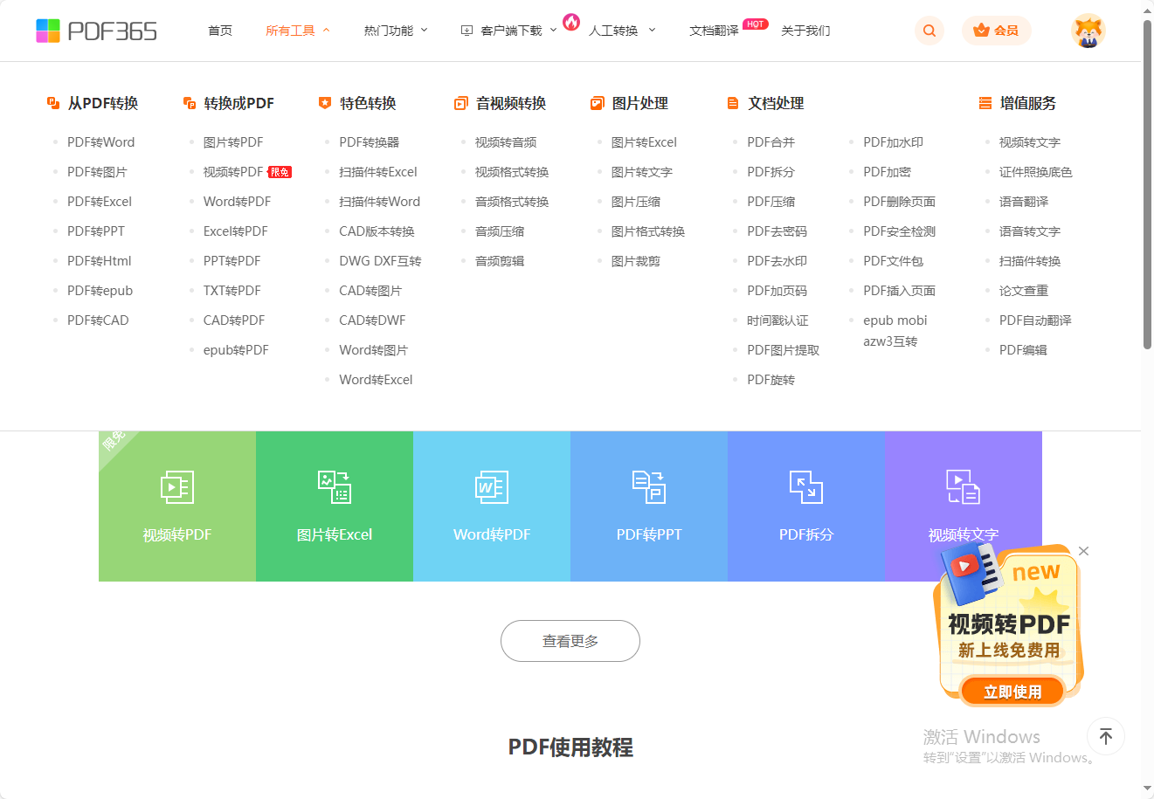The height and width of the screenshot is (799, 1154).
Task: Open the PDF转CAD link
Action: [98, 320]
